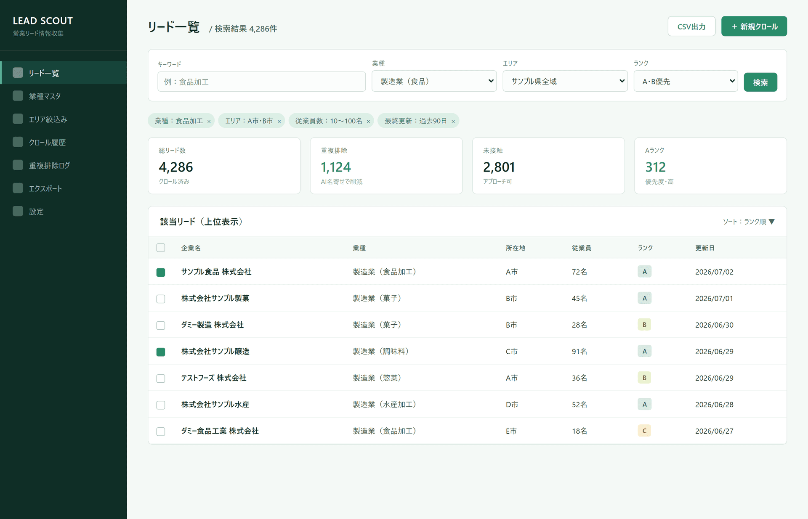The width and height of the screenshot is (808, 519).
Task: Click the ランク column header in table
Action: (x=645, y=248)
